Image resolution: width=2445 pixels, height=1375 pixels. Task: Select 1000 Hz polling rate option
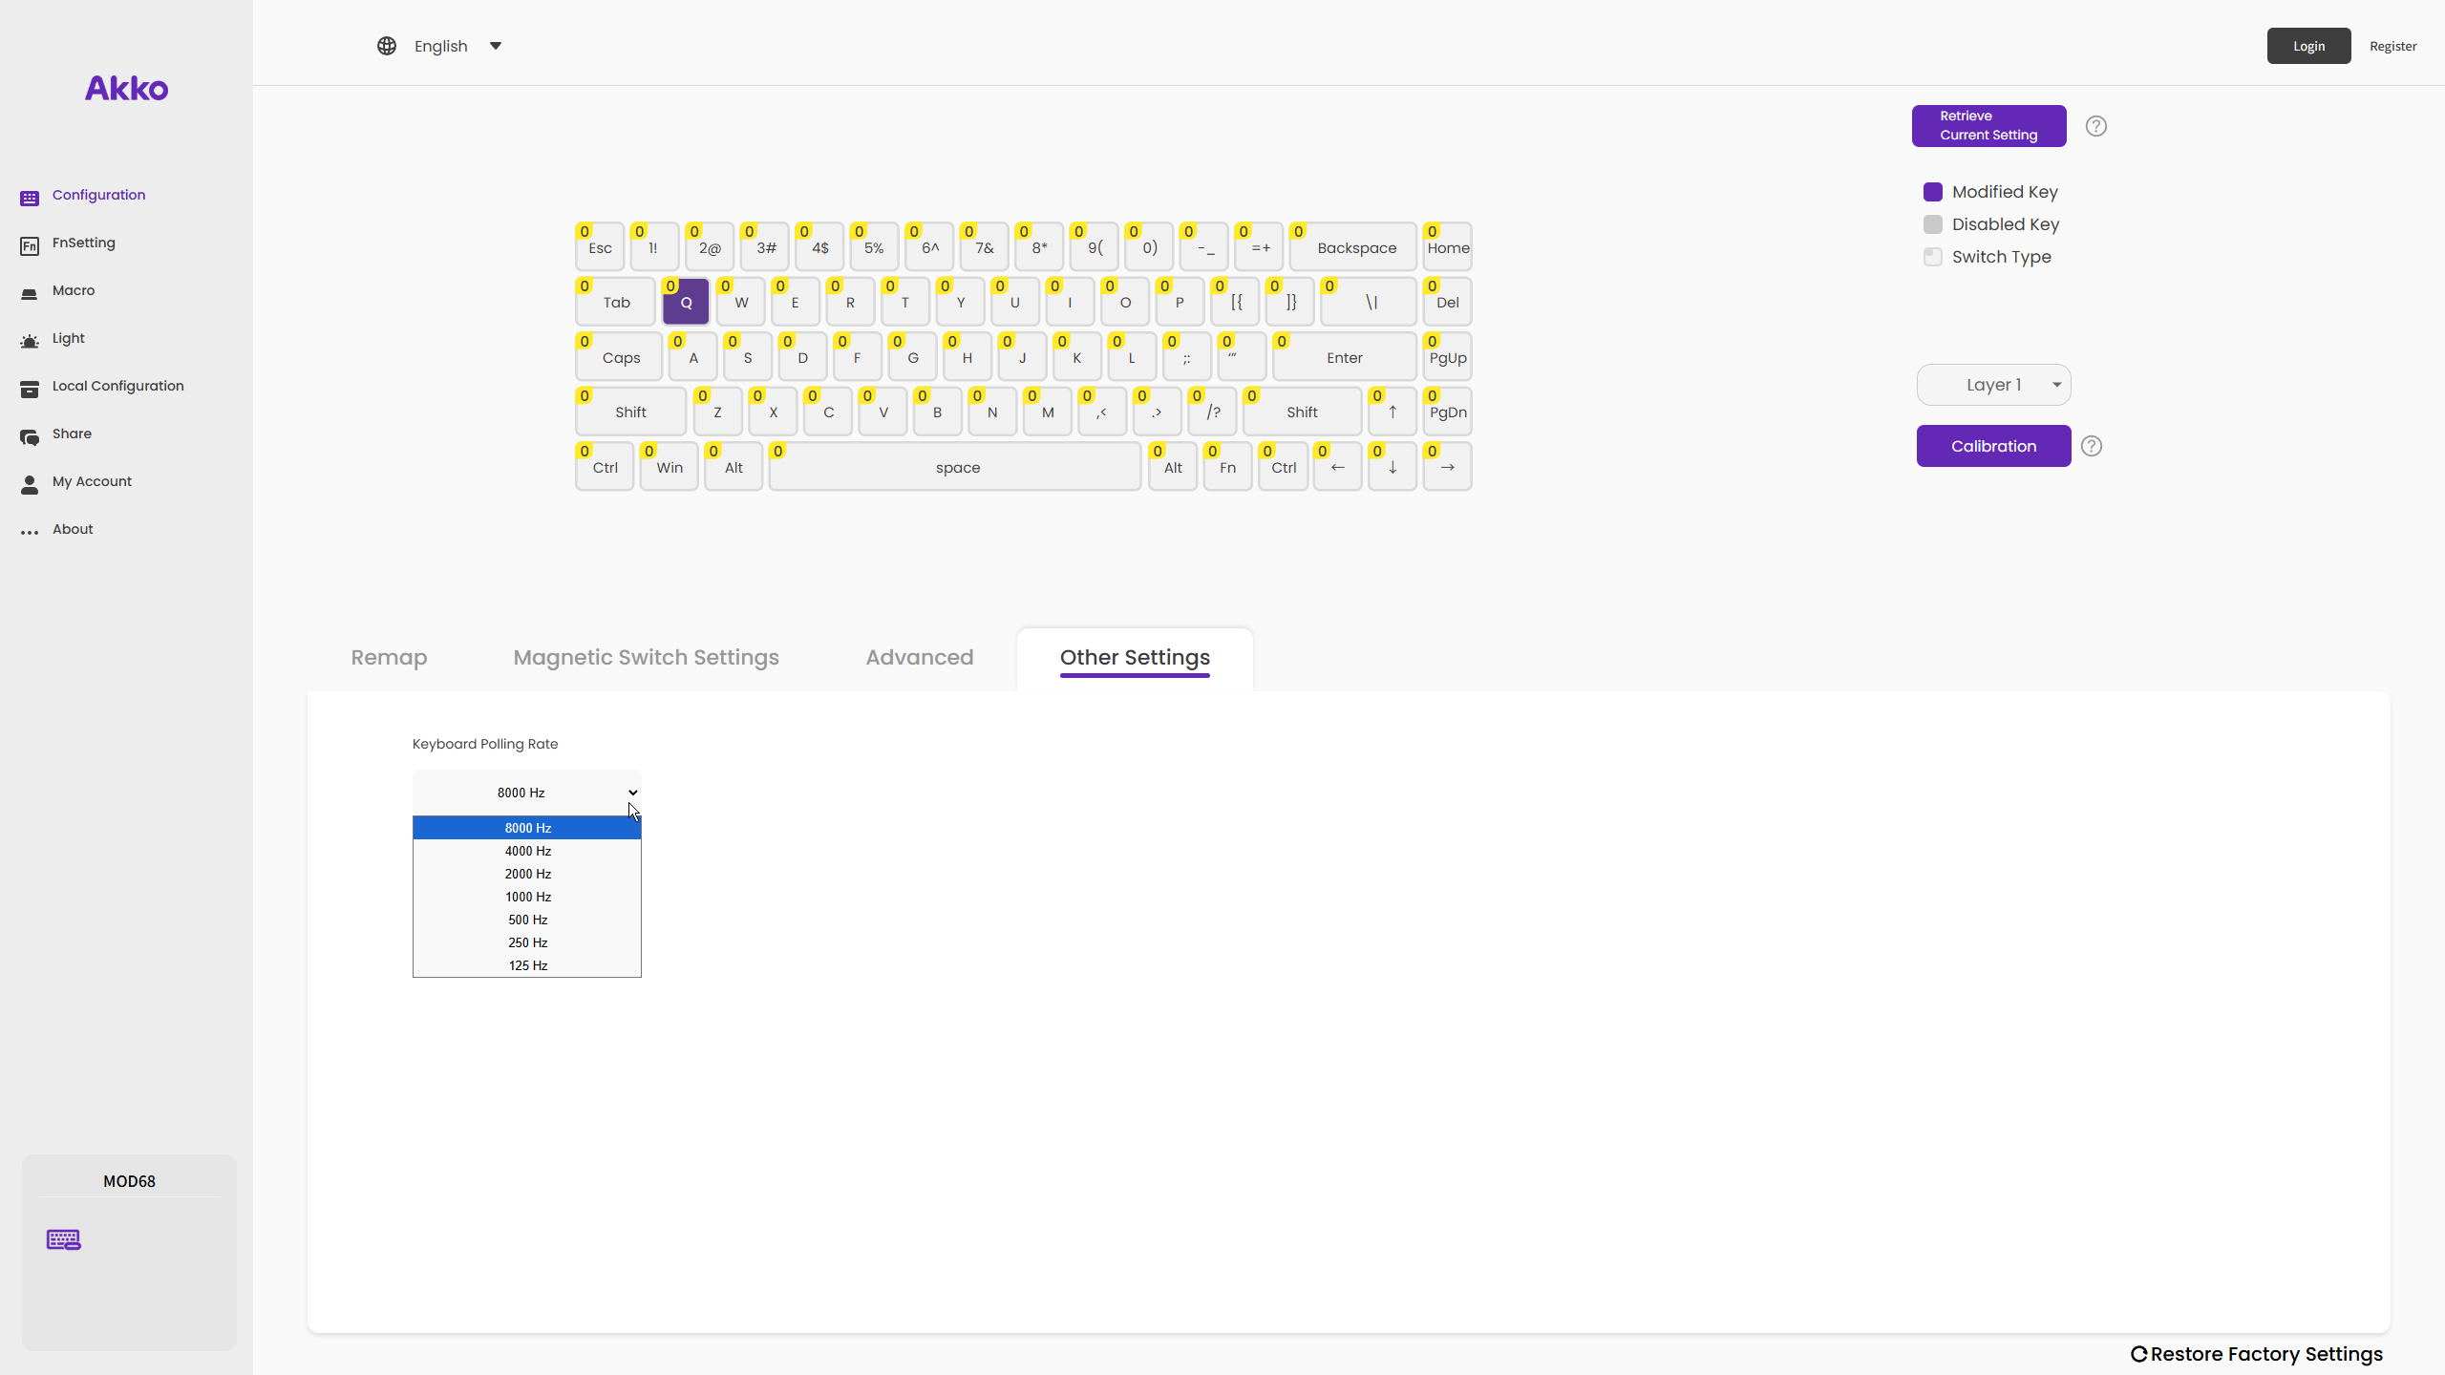[527, 897]
